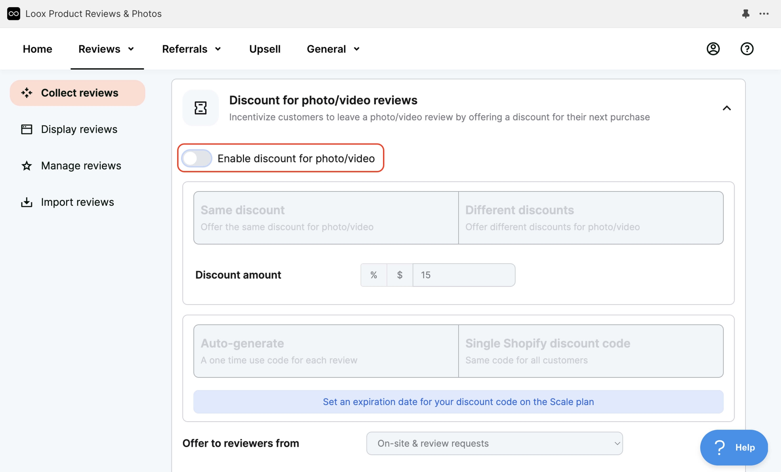This screenshot has width=781, height=472.
Task: Click the Loox logo icon
Action: 14,14
